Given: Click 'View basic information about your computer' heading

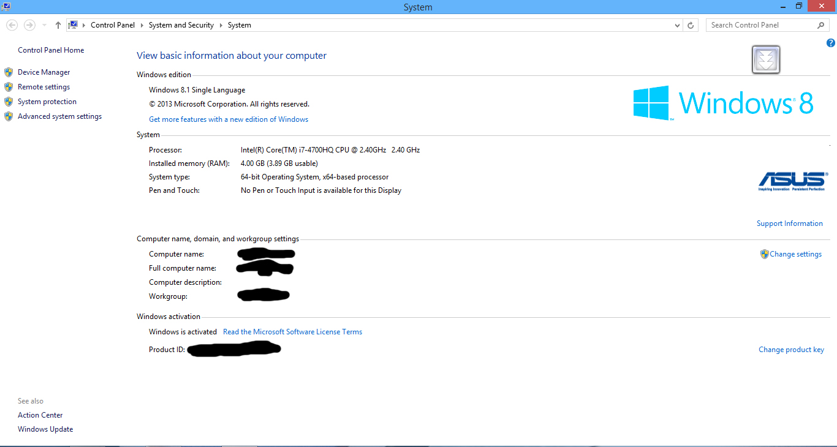Looking at the screenshot, I should [232, 56].
